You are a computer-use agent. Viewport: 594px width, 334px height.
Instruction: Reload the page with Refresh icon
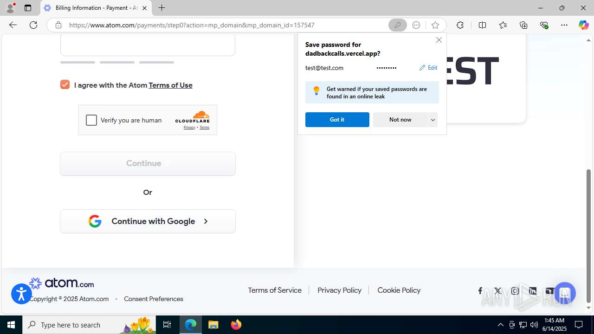coord(33,25)
